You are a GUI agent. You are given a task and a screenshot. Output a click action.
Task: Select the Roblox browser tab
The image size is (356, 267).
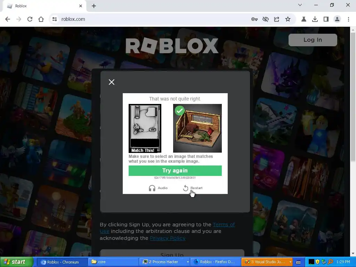click(44, 6)
